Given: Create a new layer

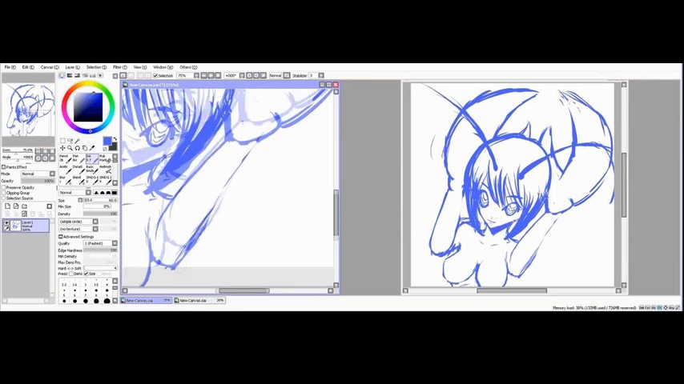Looking at the screenshot, I should tap(7, 206).
